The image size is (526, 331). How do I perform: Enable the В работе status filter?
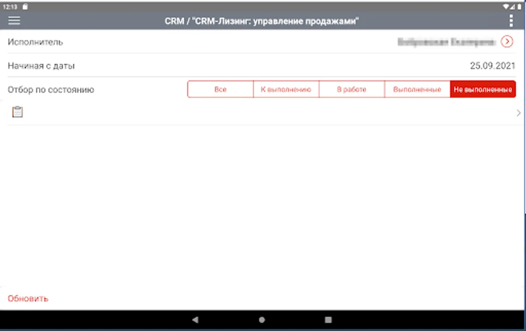point(351,89)
